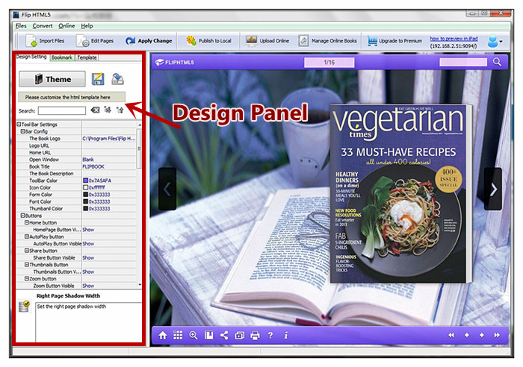Open the Online menu
The height and width of the screenshot is (367, 523).
point(66,25)
